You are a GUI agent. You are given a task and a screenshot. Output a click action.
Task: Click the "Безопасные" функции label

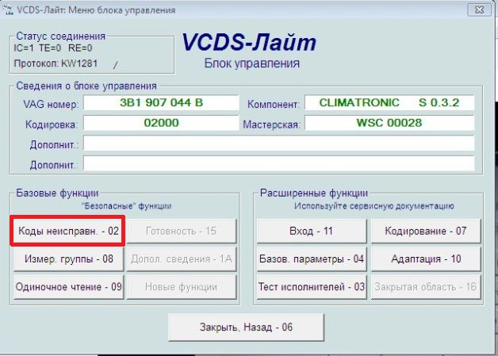(x=126, y=206)
